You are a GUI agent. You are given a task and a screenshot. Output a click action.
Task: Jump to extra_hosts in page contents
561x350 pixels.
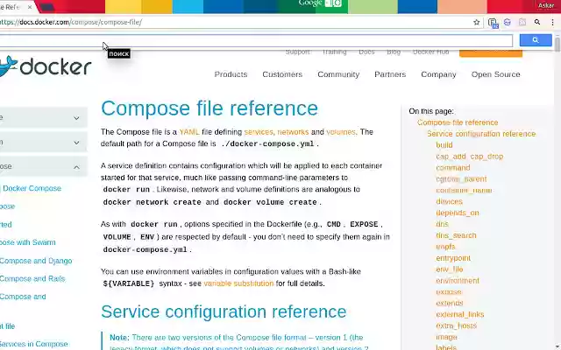pos(456,325)
